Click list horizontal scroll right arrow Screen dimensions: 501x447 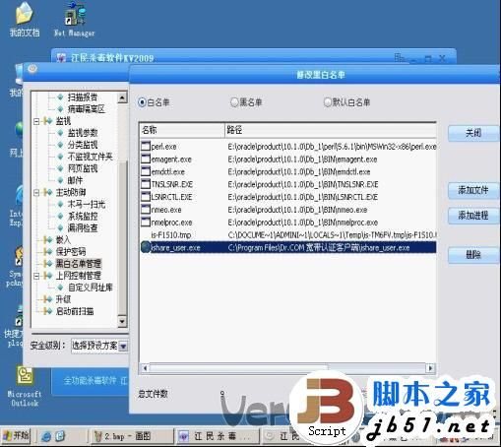click(430, 368)
